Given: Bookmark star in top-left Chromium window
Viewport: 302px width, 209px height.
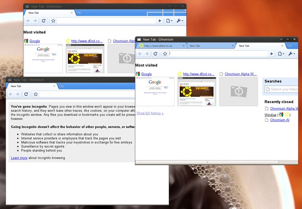Looking at the screenshot, I should (x=53, y=21).
